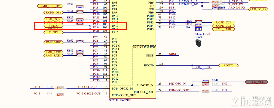Click pin number 25 at NRST
The height and width of the screenshot is (108, 274).
pos(160,54)
